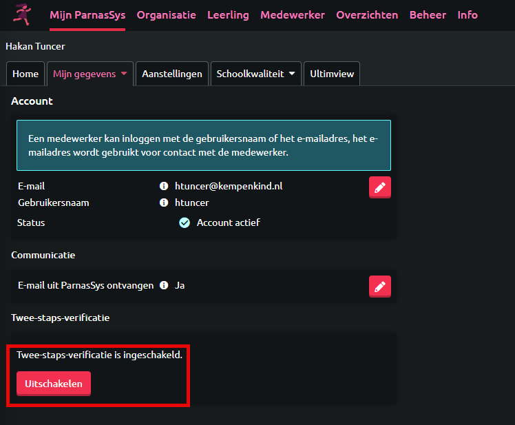Edit the account e-mail with pencil icon
Image resolution: width=515 pixels, height=425 pixels.
click(380, 187)
